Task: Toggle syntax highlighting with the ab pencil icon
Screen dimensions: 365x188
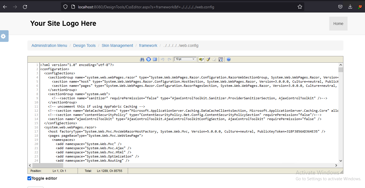Action: (x=201, y=59)
